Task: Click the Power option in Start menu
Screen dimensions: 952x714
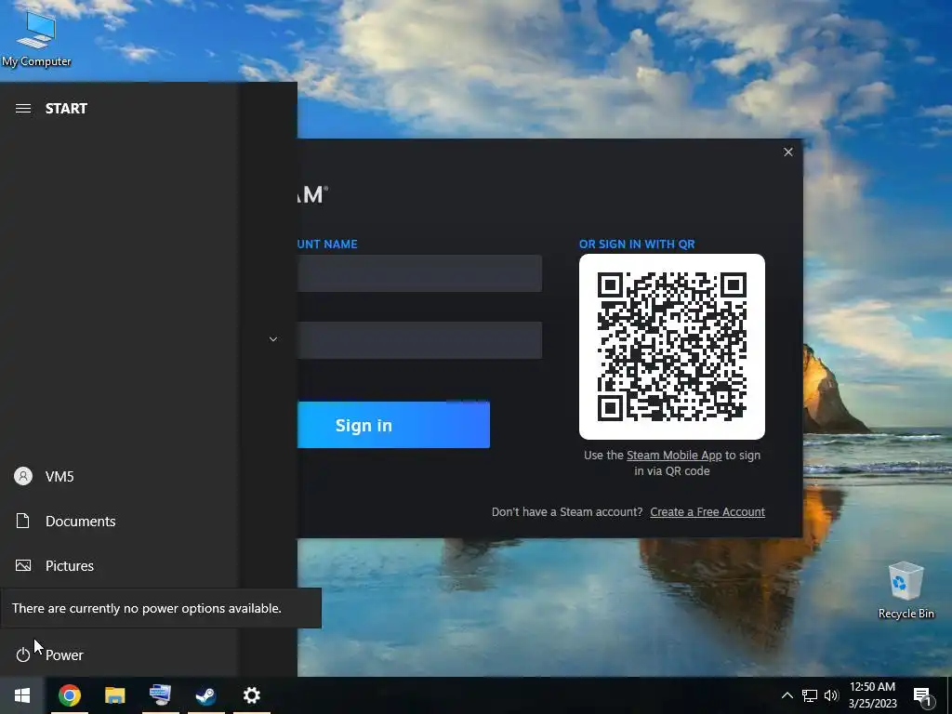Action: click(x=119, y=654)
